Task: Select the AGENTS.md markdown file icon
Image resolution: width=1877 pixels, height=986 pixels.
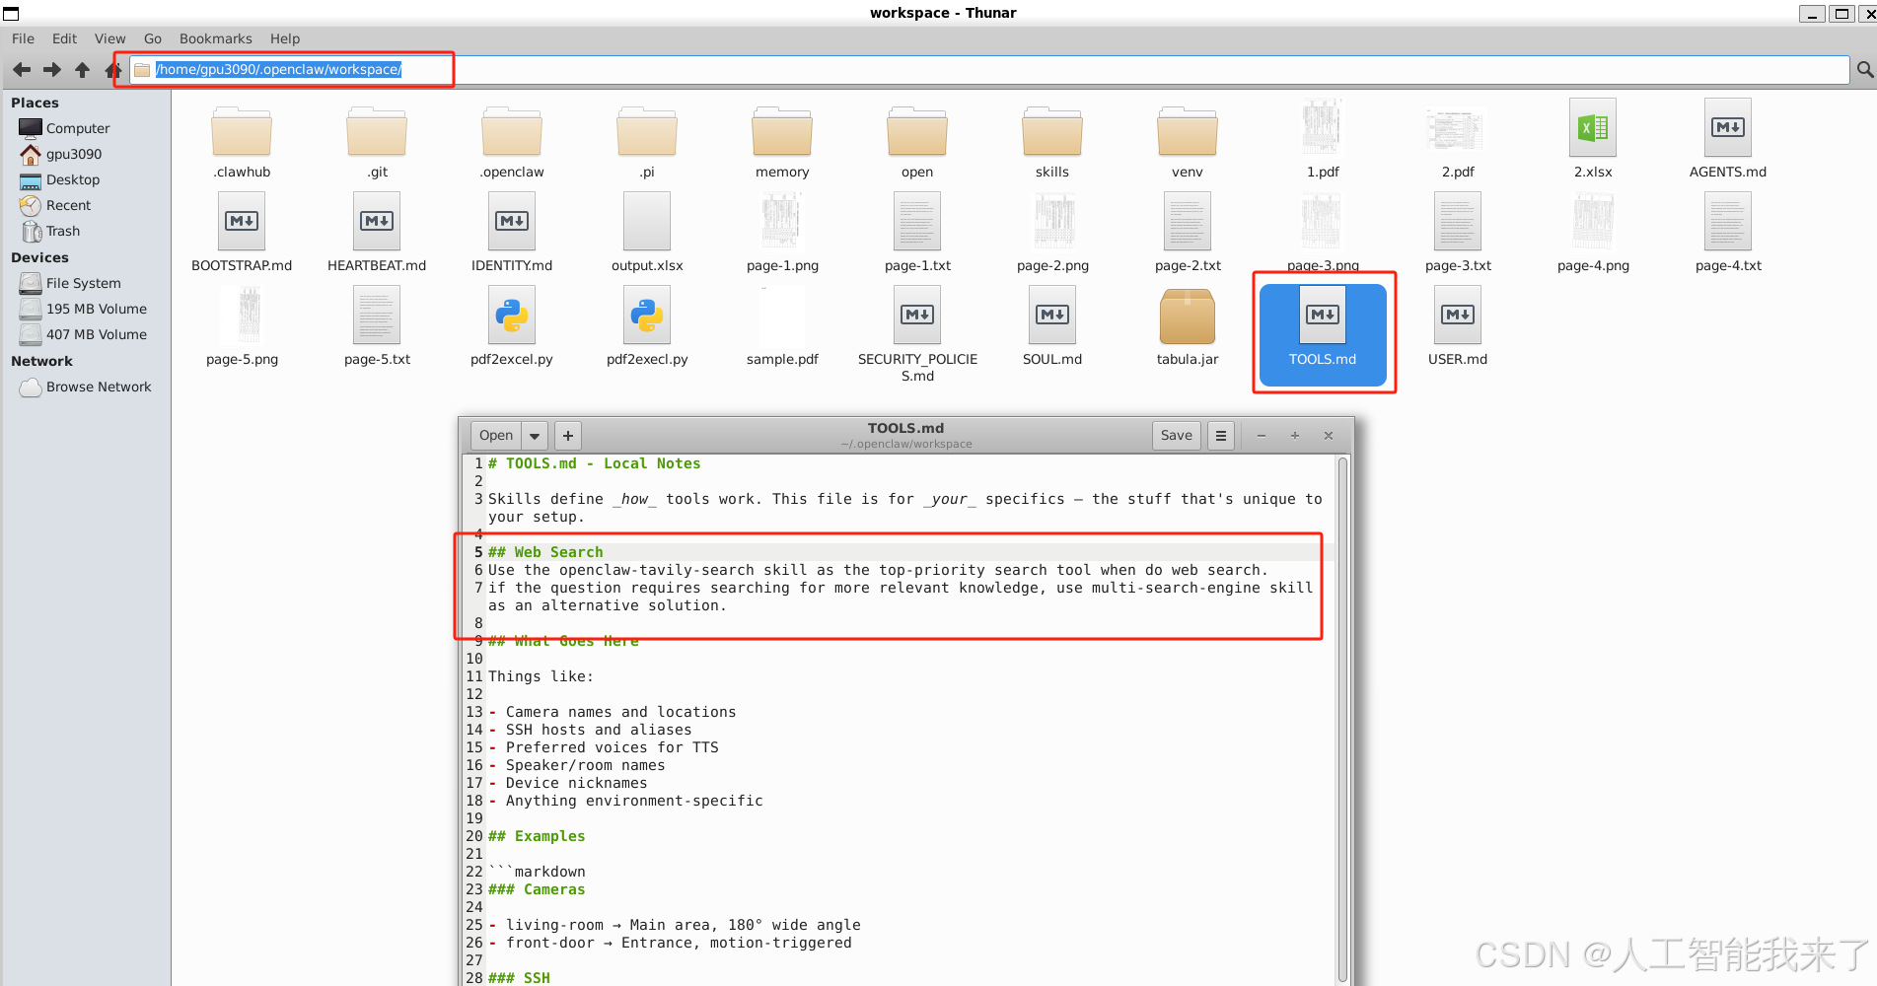Action: [x=1728, y=127]
